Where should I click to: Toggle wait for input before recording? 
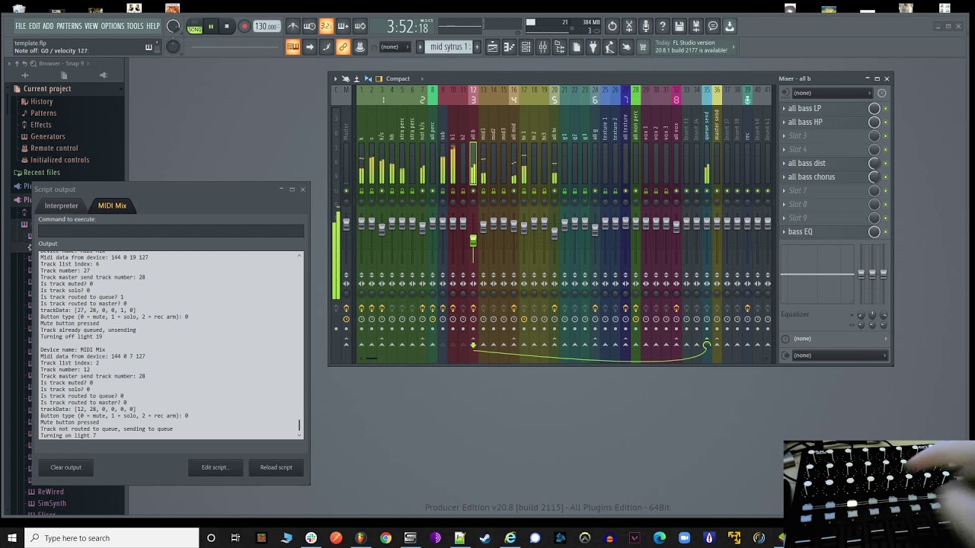309,27
